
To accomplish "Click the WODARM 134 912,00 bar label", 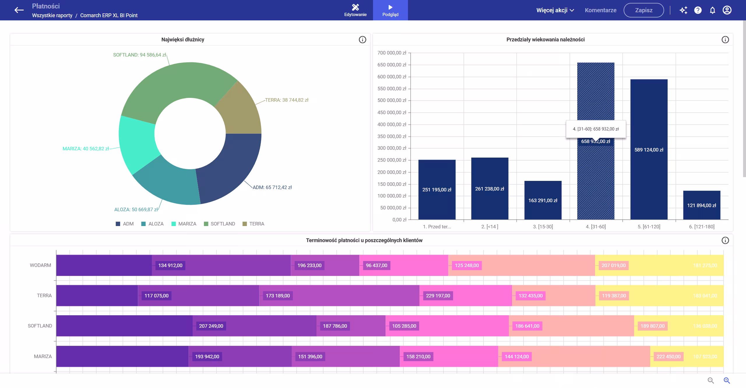I will 170,265.
